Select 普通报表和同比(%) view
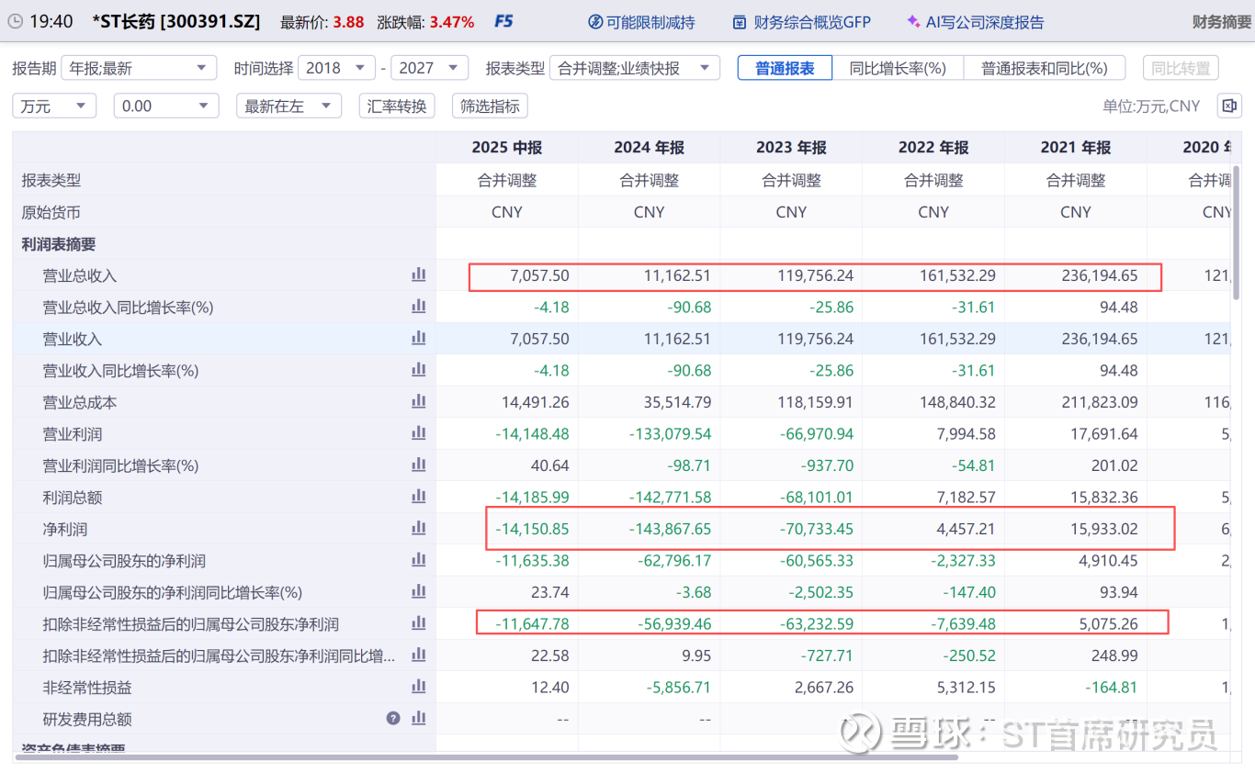 pos(1044,68)
